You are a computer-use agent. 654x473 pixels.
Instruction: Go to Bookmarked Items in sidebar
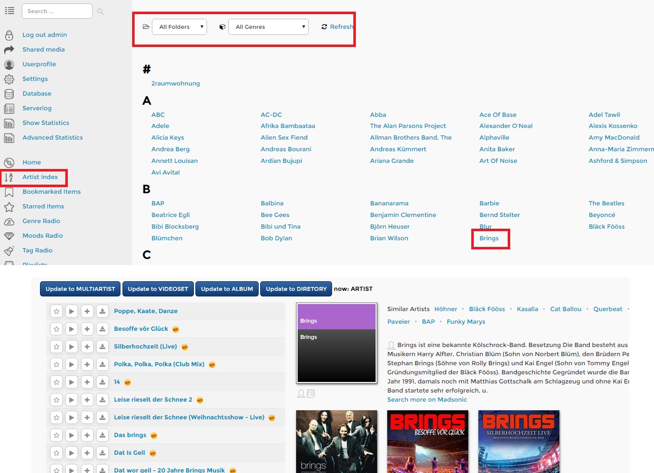point(51,192)
